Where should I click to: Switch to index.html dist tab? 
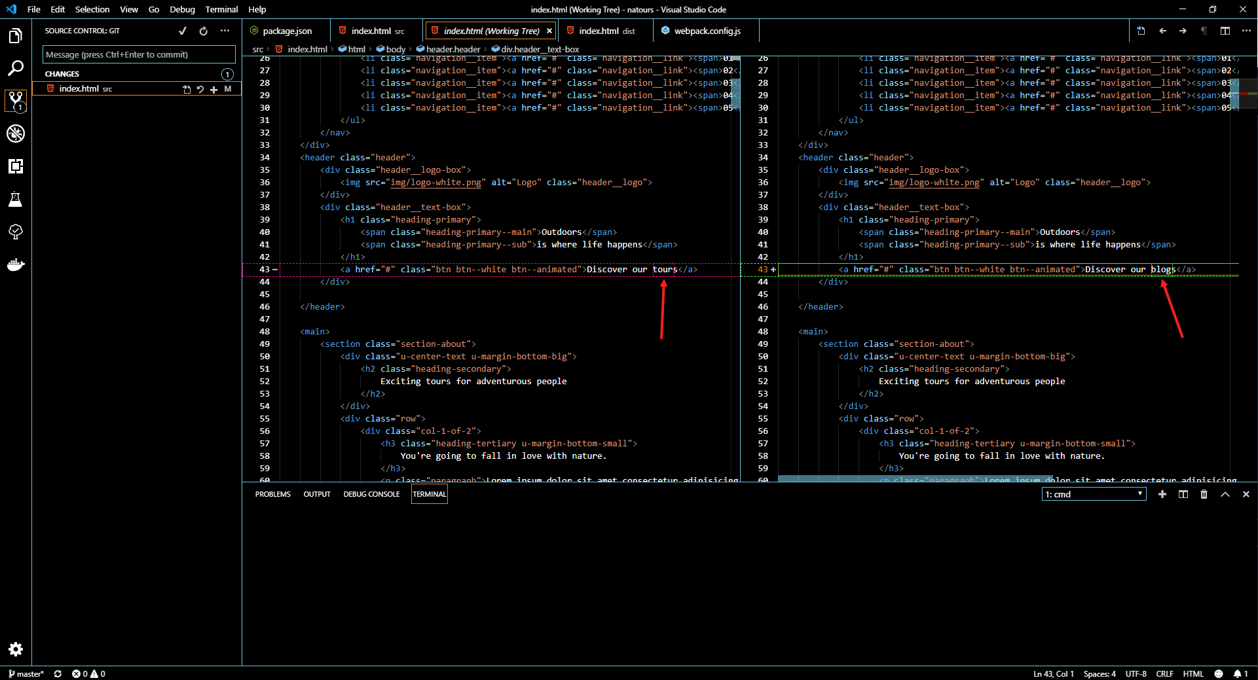click(605, 31)
